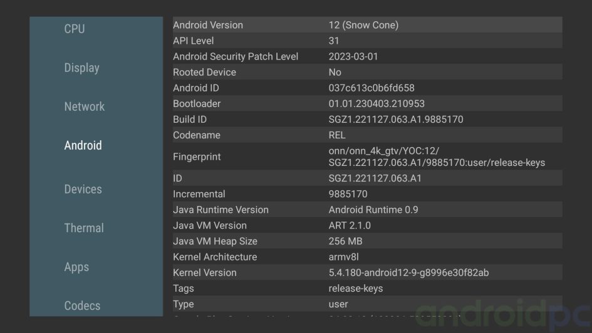Image resolution: width=592 pixels, height=333 pixels.
Task: Open the Apps section in sidebar
Action: [x=76, y=267]
